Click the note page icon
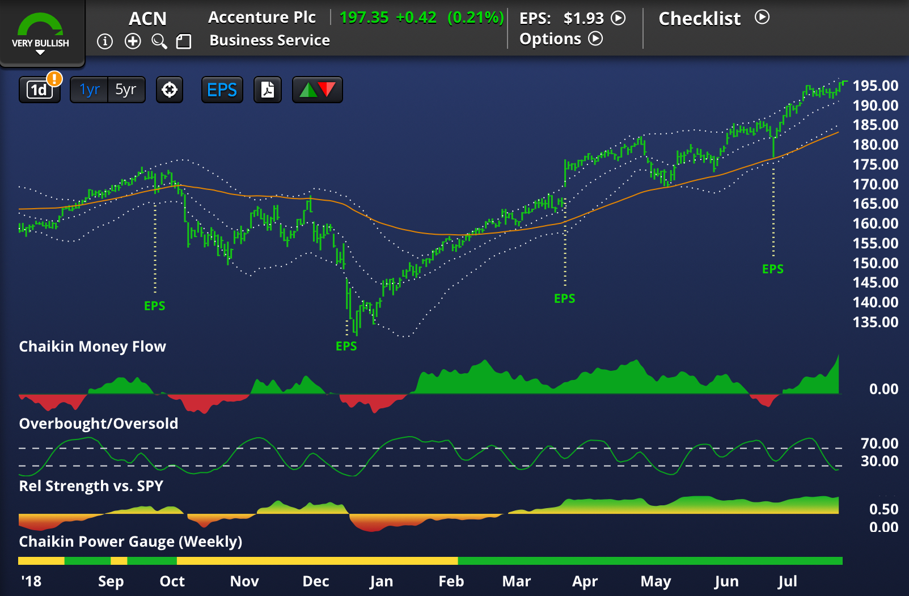Viewport: 909px width, 596px height. click(x=184, y=41)
